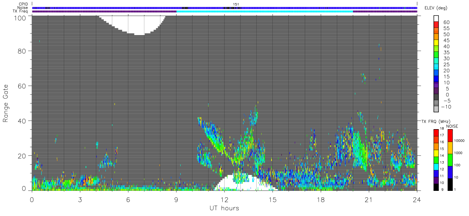Pick the white top swatch in ELEV colorbar

pyautogui.click(x=437, y=18)
